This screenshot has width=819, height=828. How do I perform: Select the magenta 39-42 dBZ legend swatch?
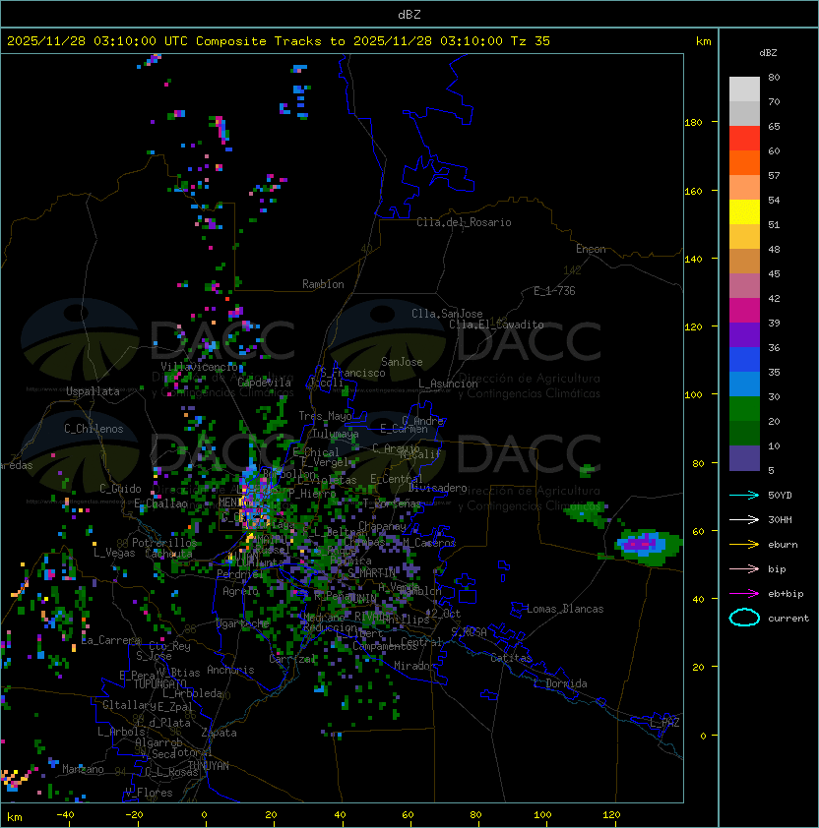[744, 311]
